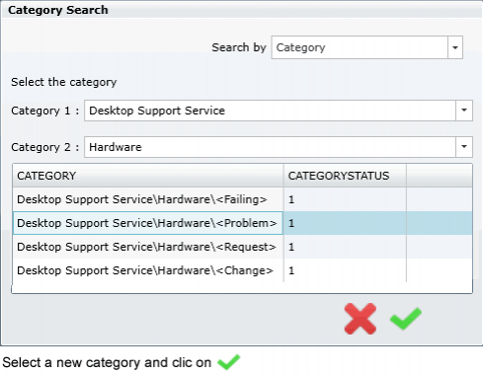
Task: Sort by the CATEGORY column header
Action: (148, 176)
